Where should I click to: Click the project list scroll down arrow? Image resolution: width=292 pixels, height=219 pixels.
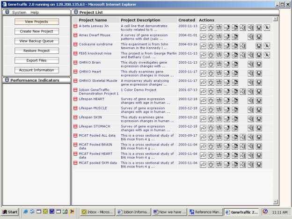[276, 202]
